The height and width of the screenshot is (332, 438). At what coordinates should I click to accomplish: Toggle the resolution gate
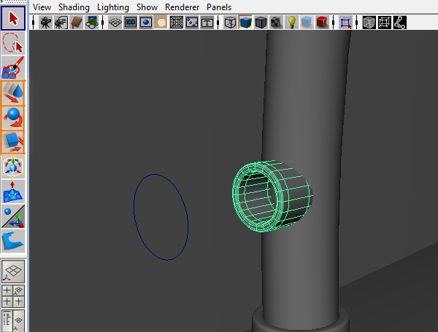point(146,23)
